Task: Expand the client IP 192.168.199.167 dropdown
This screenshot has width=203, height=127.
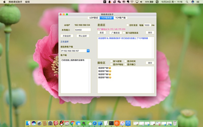Action: coord(88,51)
